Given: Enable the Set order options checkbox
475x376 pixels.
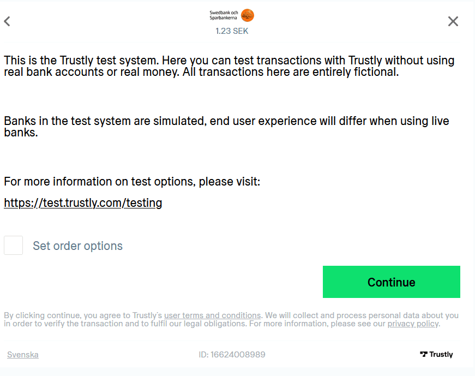Looking at the screenshot, I should 14,246.
